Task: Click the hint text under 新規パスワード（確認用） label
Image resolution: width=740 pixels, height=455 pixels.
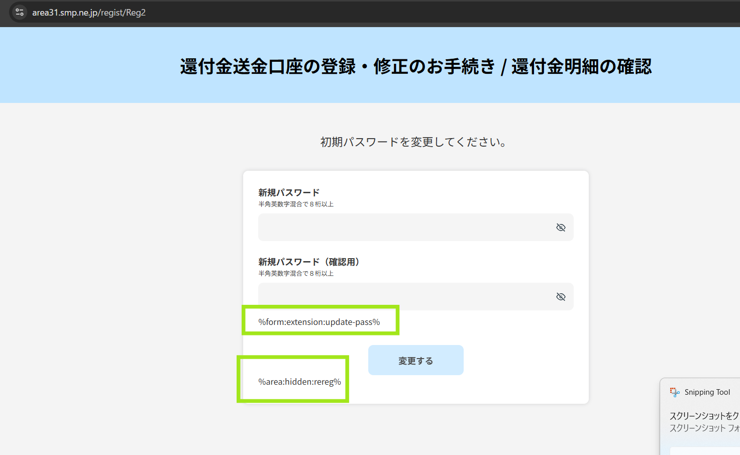Action: [x=296, y=273]
